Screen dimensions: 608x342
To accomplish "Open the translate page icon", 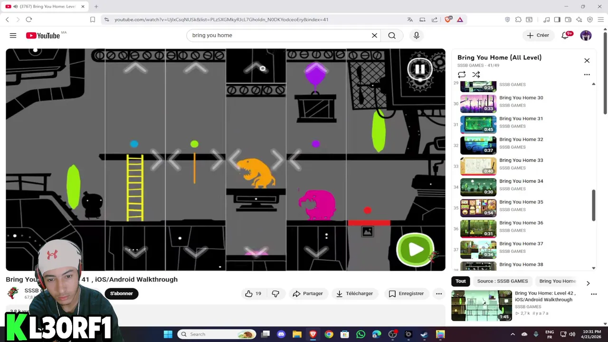I will pos(410,19).
